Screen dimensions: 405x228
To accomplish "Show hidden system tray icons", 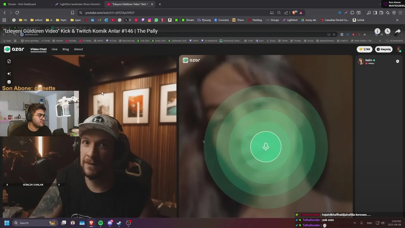I will (x=355, y=223).
